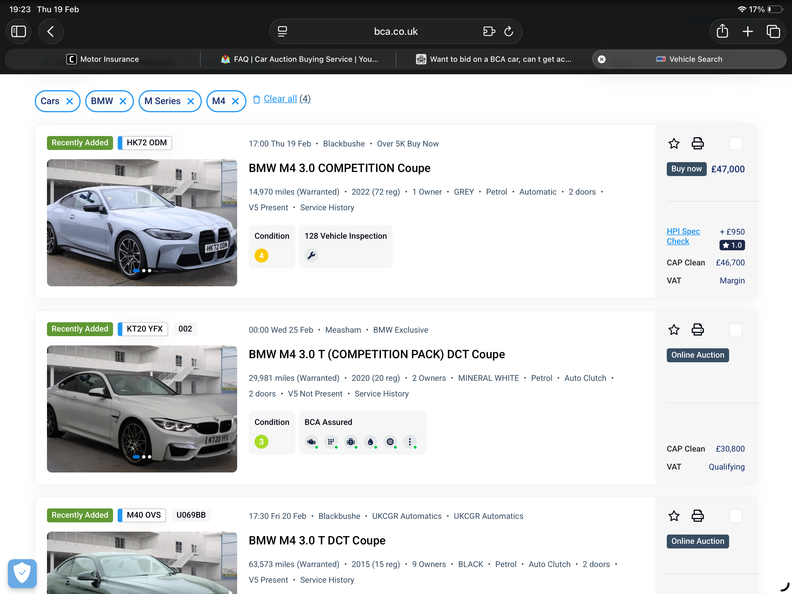Reload the bca.co.uk page
The height and width of the screenshot is (594, 792).
(x=508, y=32)
